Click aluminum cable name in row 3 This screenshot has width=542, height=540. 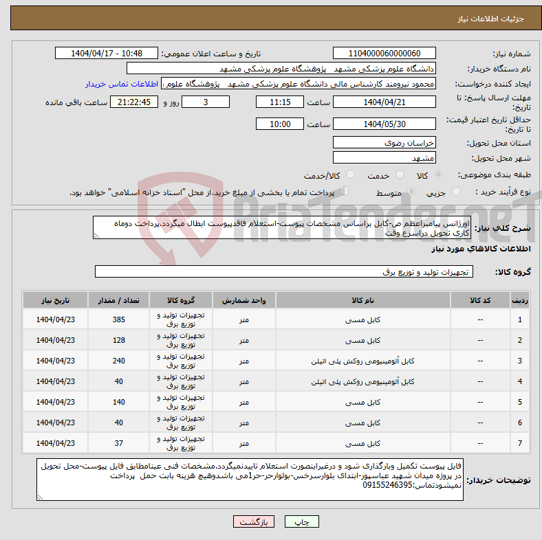[363, 361]
